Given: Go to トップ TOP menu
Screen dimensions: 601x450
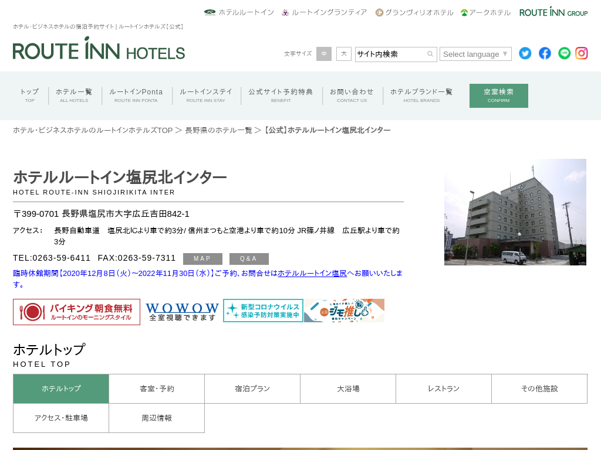Looking at the screenshot, I should 29,96.
